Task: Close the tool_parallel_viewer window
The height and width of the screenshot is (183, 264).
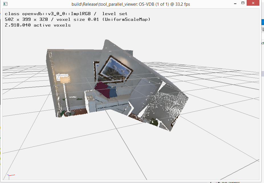Action: pyautogui.click(x=253, y=3)
